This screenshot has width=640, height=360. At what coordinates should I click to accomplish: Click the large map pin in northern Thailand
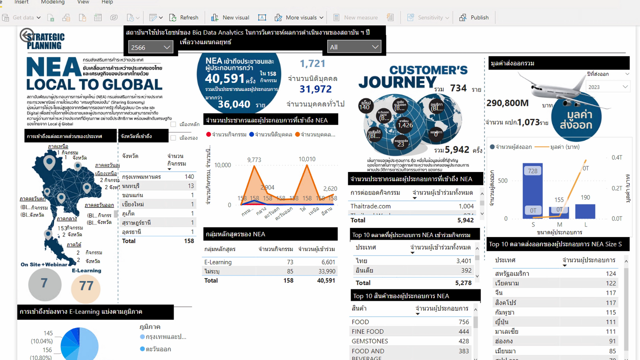point(49,163)
